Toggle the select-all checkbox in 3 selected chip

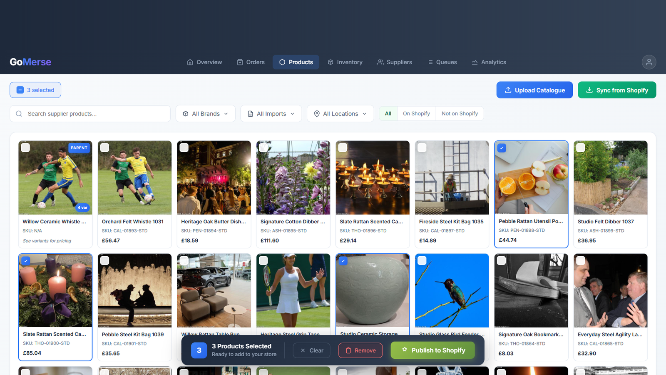click(x=20, y=90)
